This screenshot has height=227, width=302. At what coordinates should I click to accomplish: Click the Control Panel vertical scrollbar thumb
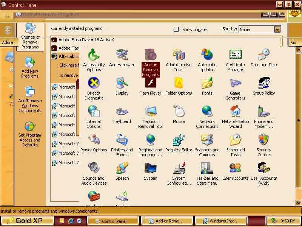click(x=299, y=120)
